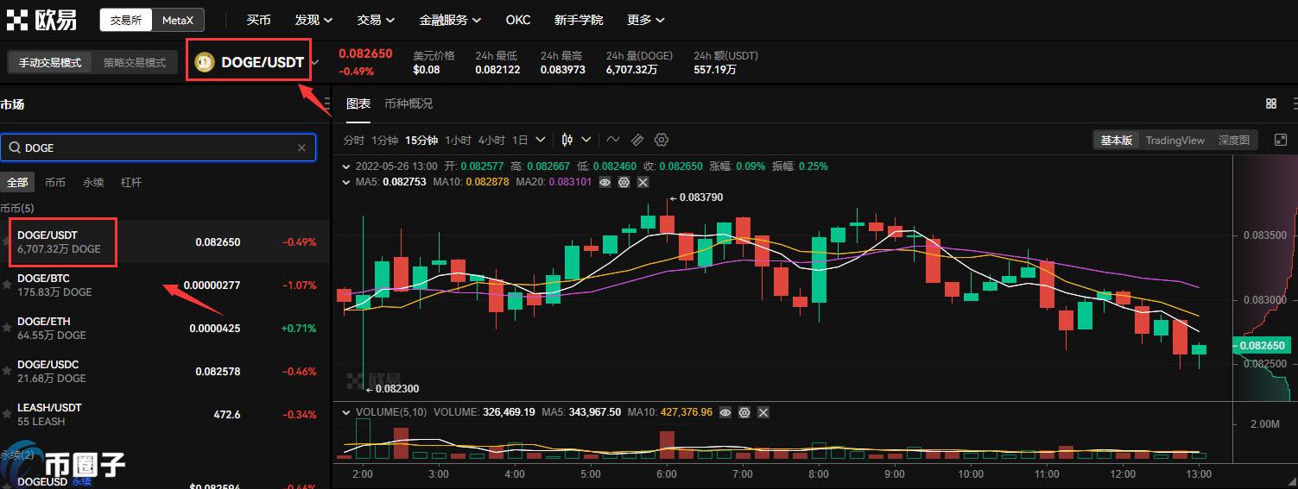This screenshot has width=1298, height=489.
Task: Open the indicators line icon
Action: 613,140
